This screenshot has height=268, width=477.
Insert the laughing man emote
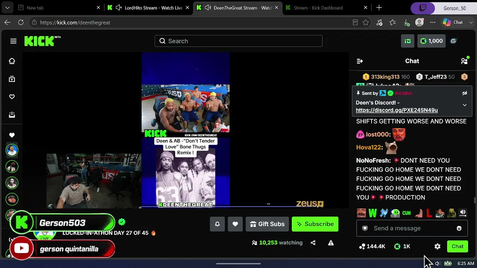coord(361,213)
